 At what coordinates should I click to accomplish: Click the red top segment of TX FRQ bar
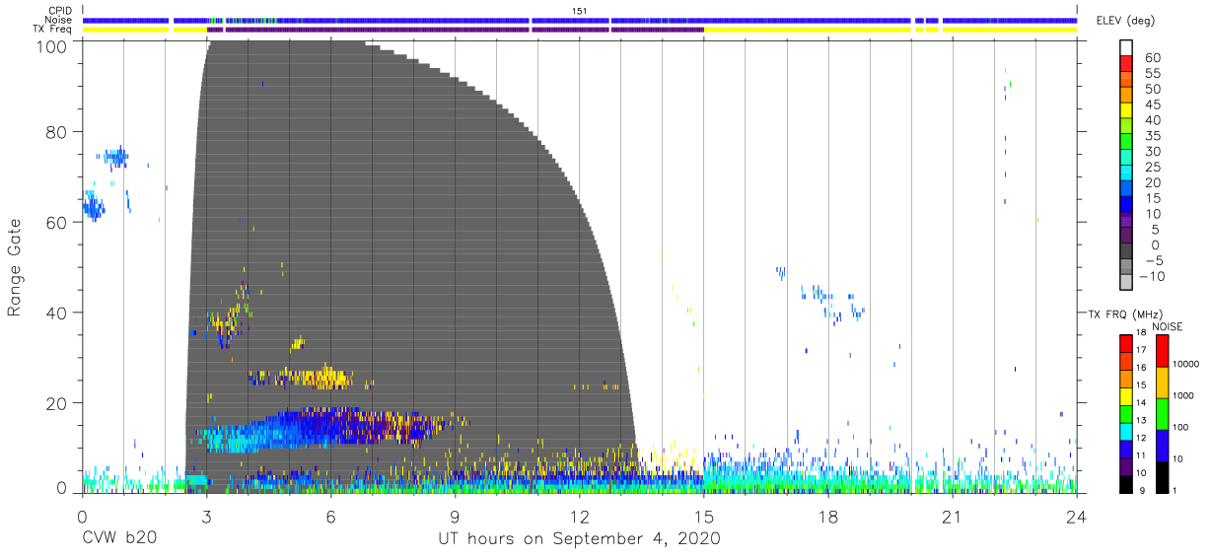click(x=1126, y=344)
